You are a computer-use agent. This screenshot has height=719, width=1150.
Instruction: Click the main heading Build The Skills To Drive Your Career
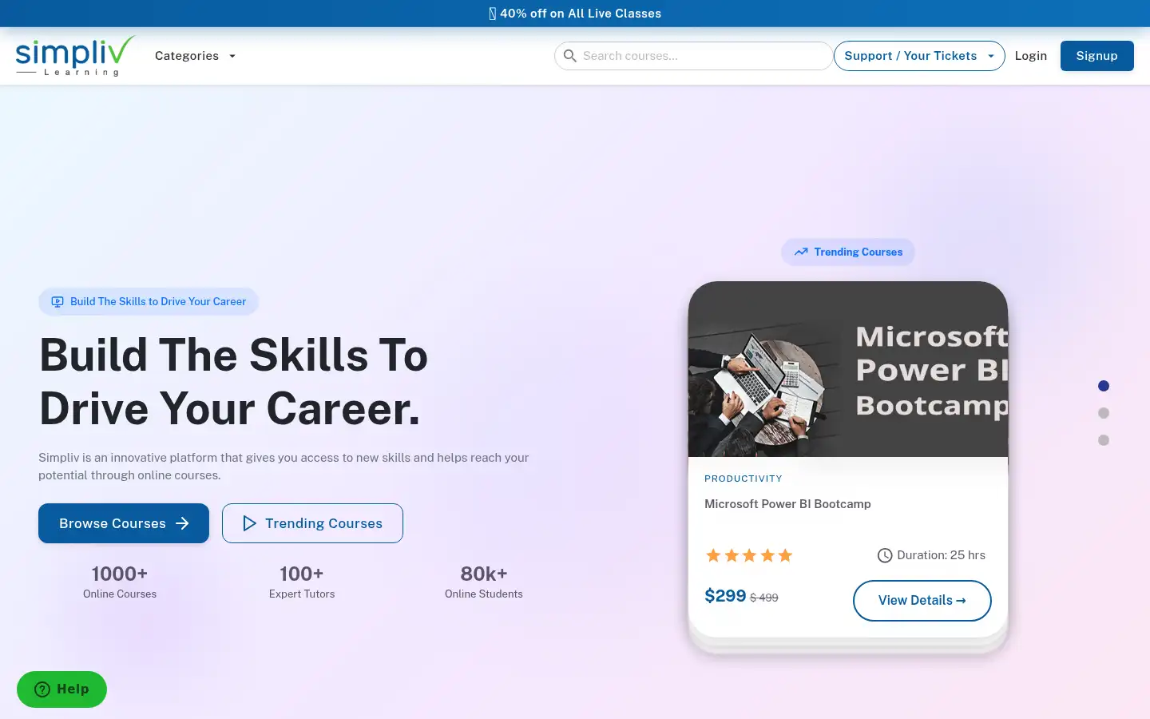tap(234, 382)
